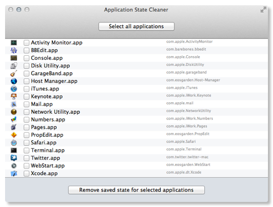Click the Twitter bird icon
Screen dimensions: 273x207
[14, 158]
